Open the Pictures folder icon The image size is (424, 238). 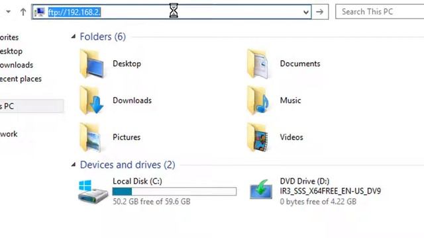point(91,137)
